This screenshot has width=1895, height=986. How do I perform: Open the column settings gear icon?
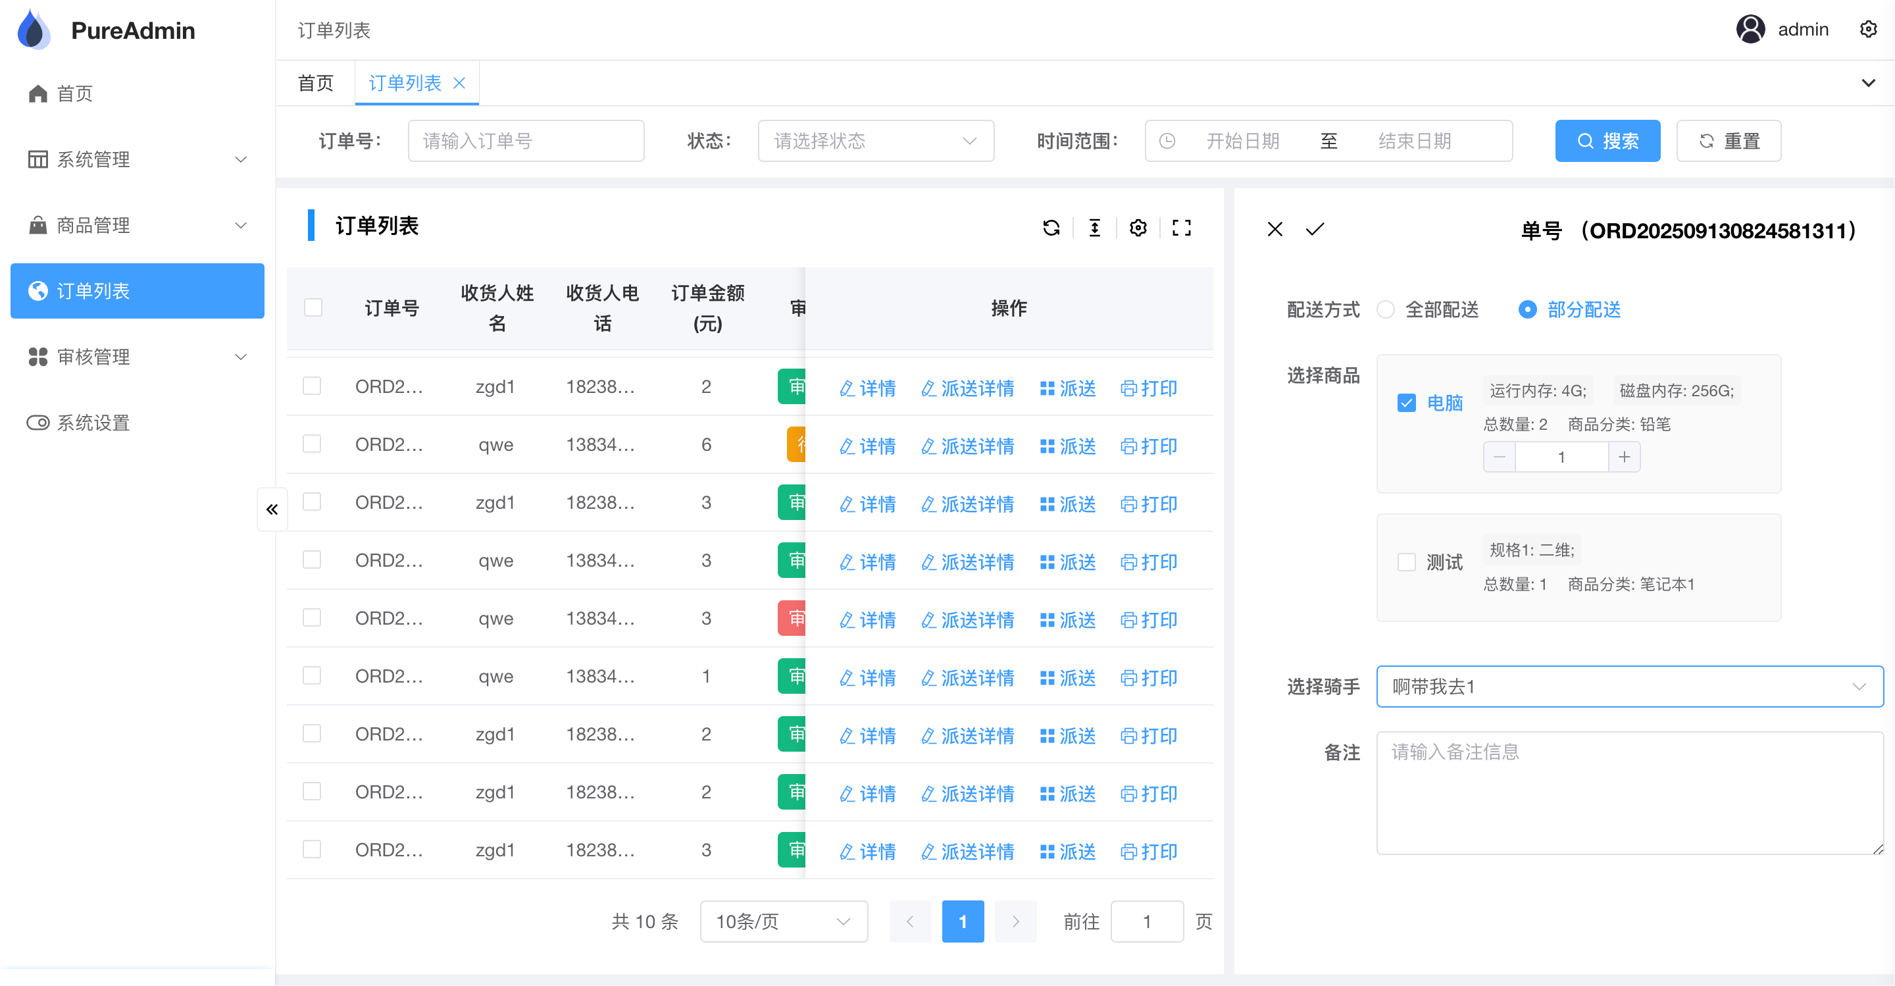[x=1138, y=228]
